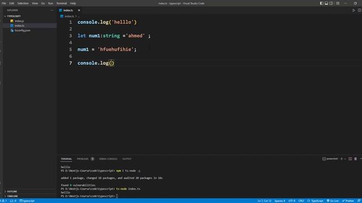Screen dimensions: 362x203
Task: Maximize the panel with the chevron icon
Action: 360,159
